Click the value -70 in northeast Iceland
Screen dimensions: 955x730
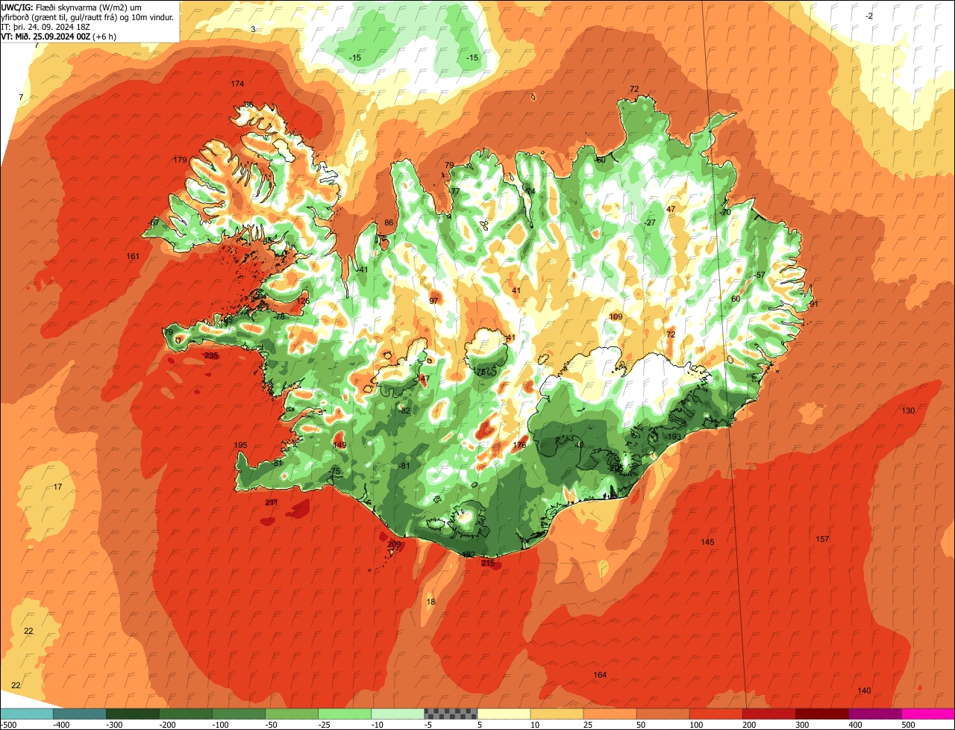point(724,212)
